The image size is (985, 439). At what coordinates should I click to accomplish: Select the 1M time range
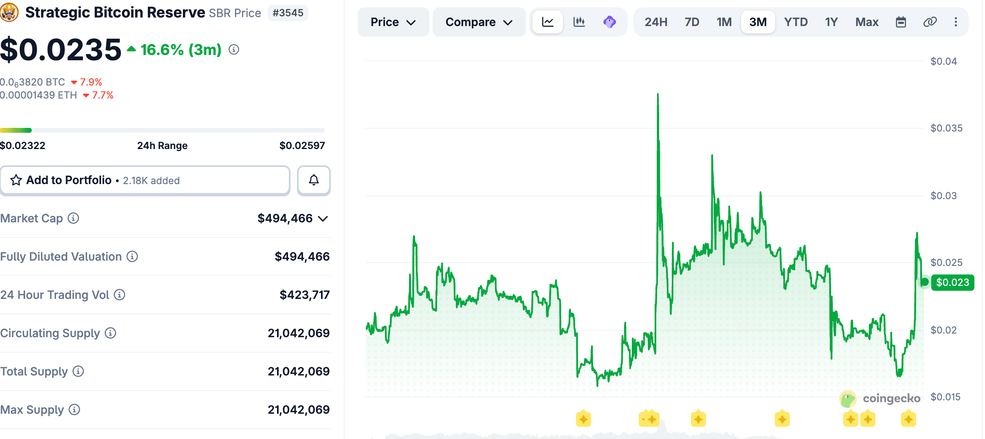tap(724, 22)
